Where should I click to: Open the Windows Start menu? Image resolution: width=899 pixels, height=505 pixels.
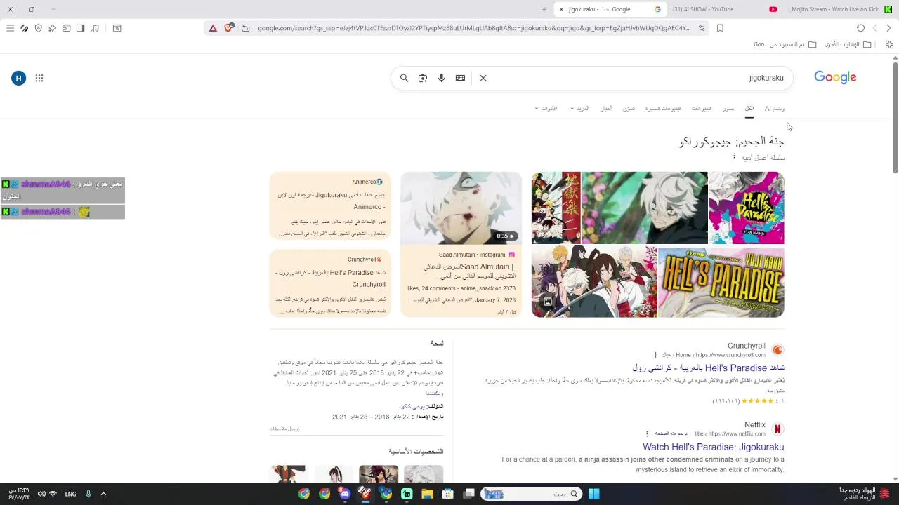click(593, 494)
